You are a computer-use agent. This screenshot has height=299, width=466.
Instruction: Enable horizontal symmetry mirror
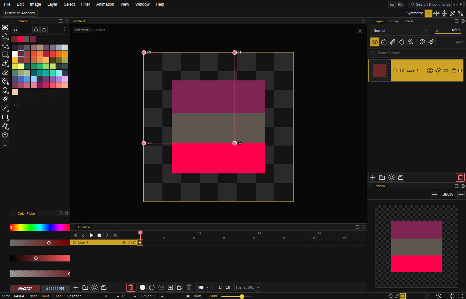436,13
